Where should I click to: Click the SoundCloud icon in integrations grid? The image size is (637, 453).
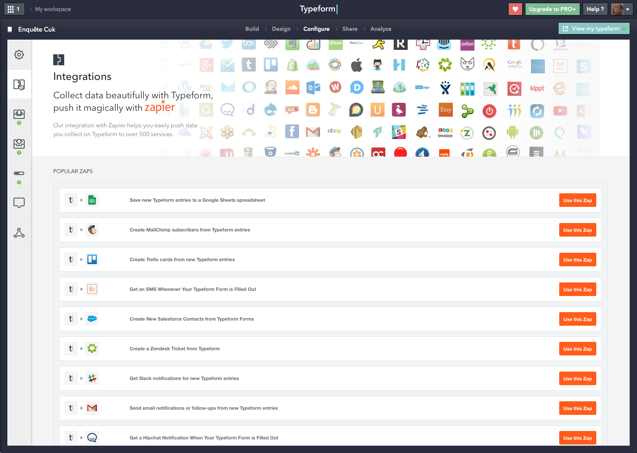coord(292,88)
